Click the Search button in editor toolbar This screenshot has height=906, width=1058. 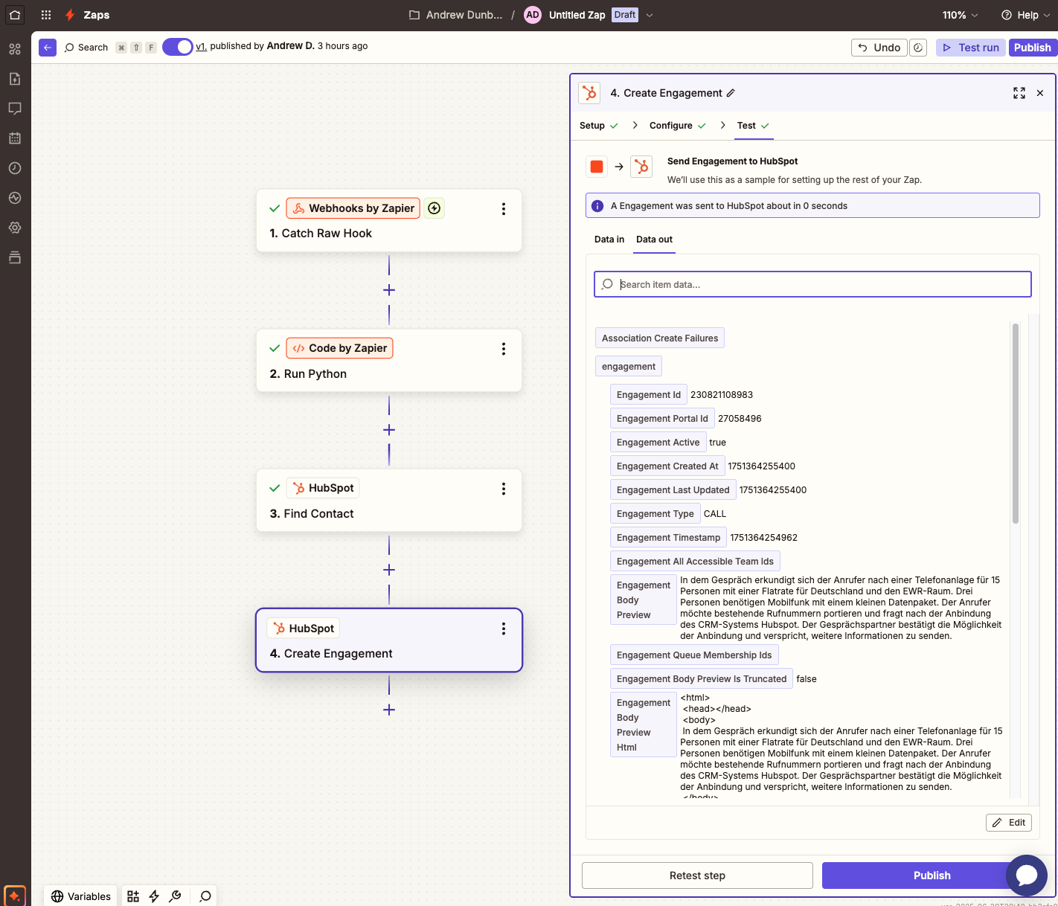86,48
